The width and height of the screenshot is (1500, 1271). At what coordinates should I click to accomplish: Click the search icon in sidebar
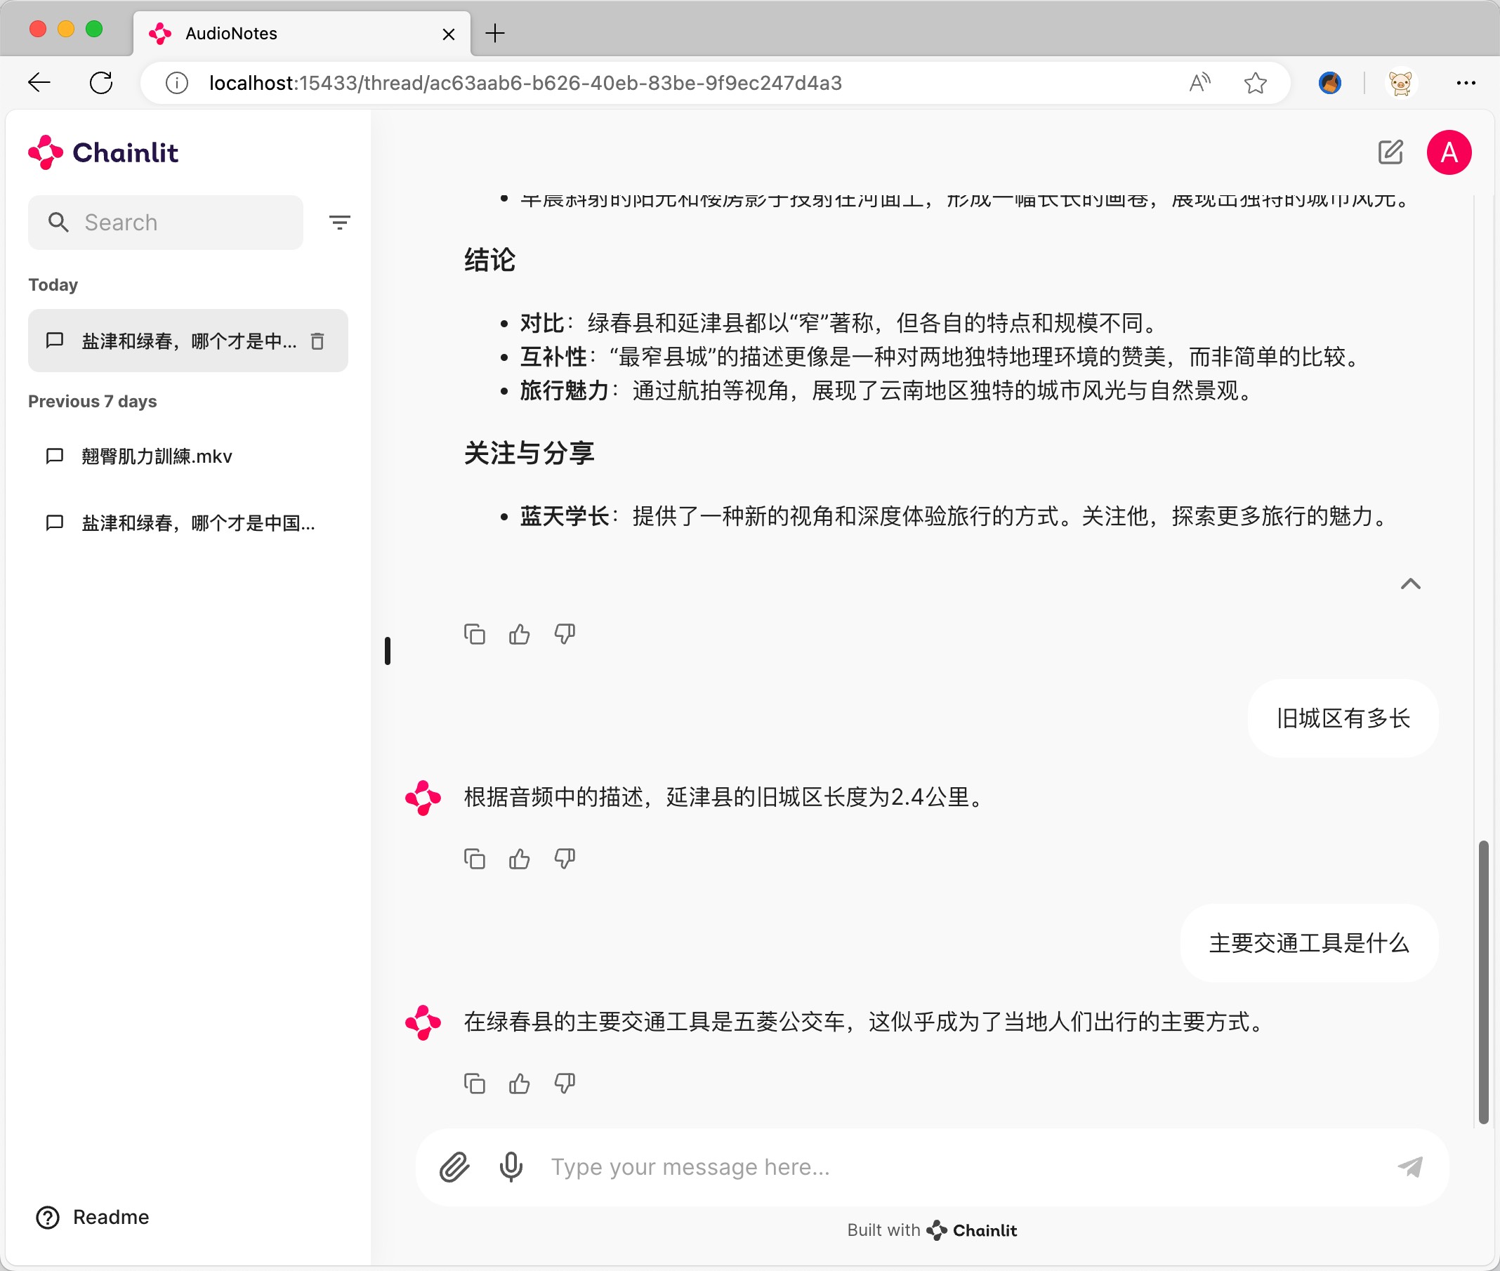coord(59,223)
